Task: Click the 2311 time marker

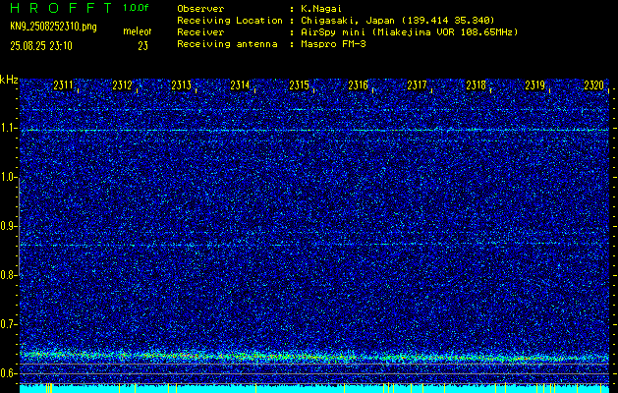Action: click(63, 85)
